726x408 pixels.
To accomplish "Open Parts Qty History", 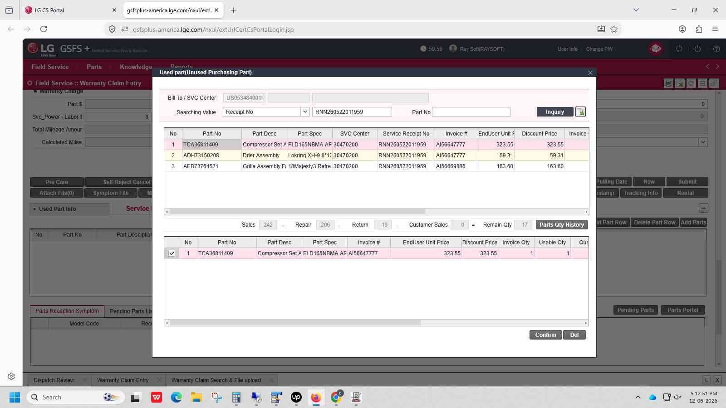I will coord(562,225).
